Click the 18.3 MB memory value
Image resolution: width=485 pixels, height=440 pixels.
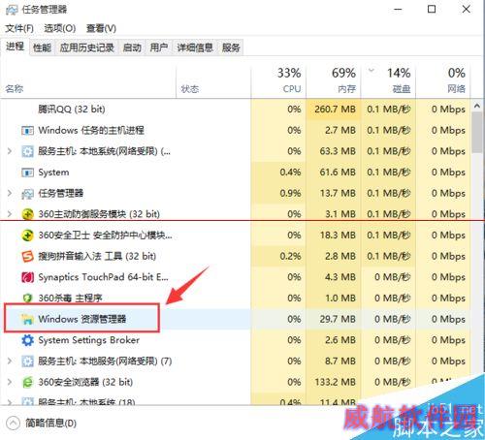(x=338, y=236)
